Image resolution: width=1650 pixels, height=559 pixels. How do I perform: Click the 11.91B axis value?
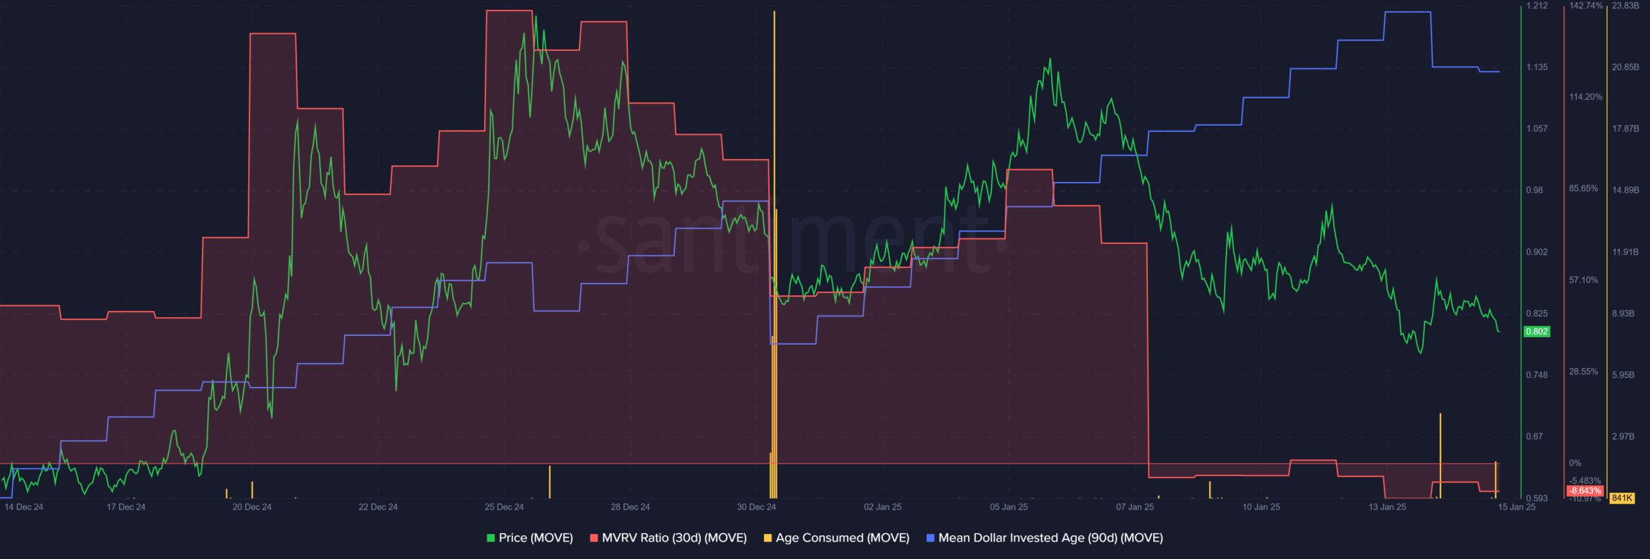click(x=1626, y=252)
